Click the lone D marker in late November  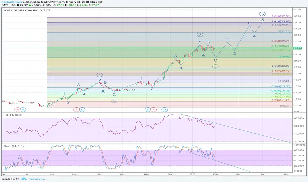tap(165, 110)
